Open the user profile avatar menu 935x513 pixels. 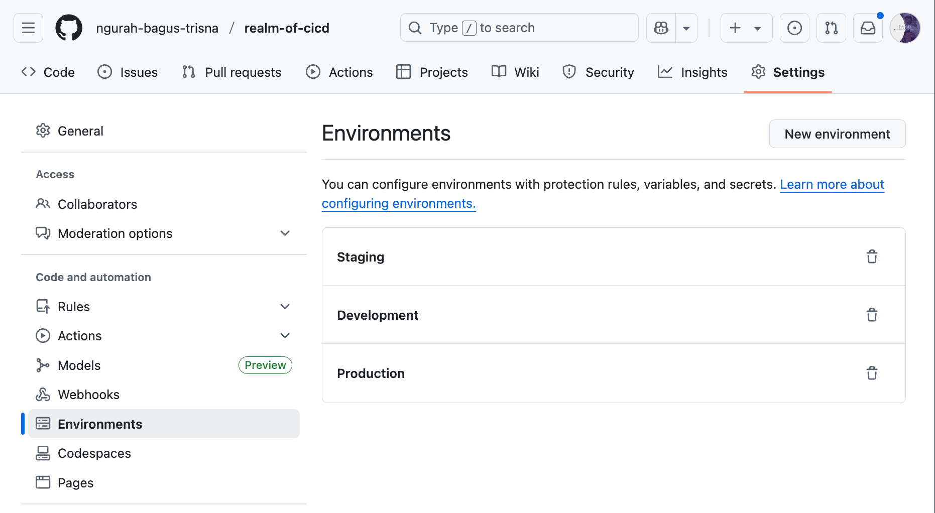tap(905, 28)
